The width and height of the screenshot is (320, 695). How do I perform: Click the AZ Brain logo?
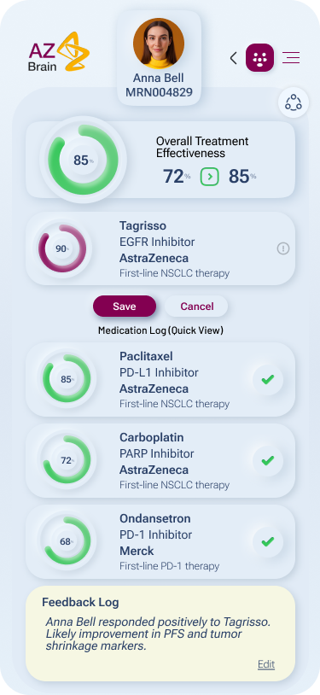pyautogui.click(x=58, y=51)
